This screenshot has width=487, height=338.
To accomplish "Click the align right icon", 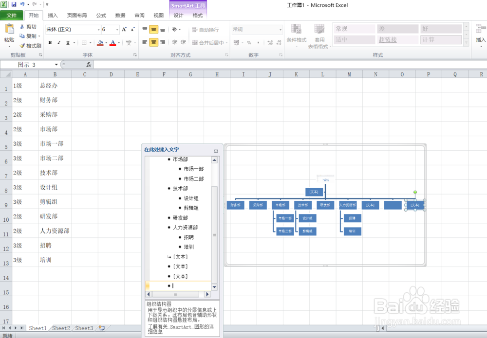I will pos(163,42).
